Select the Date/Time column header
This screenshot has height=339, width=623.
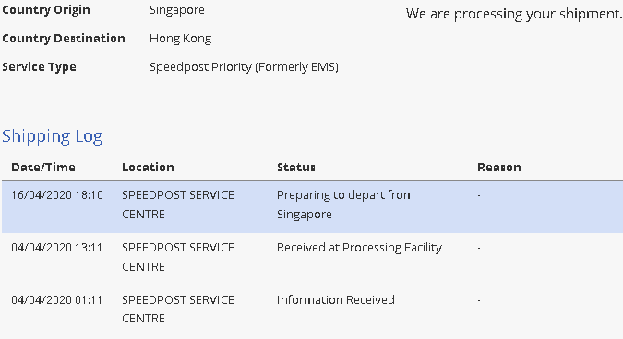click(43, 168)
